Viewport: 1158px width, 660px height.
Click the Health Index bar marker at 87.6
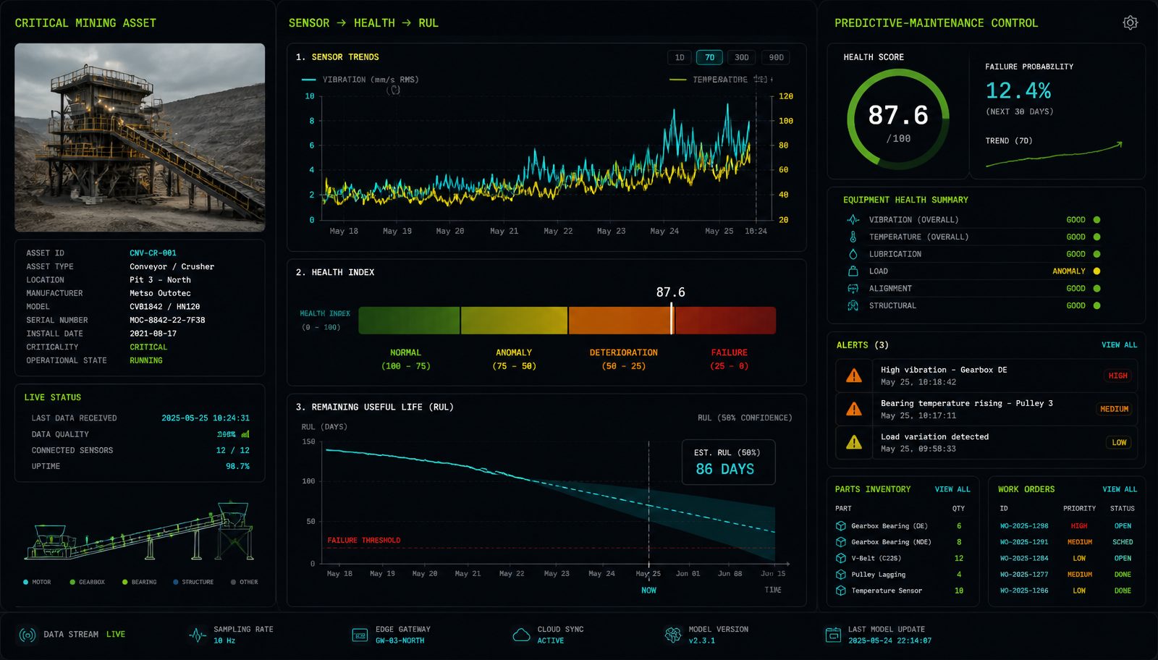tap(672, 319)
